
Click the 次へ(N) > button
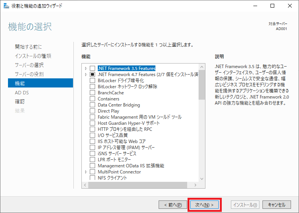click(204, 205)
